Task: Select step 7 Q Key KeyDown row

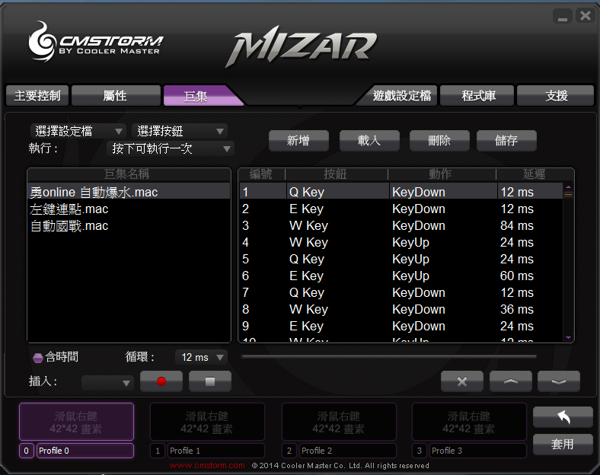Action: tap(401, 292)
